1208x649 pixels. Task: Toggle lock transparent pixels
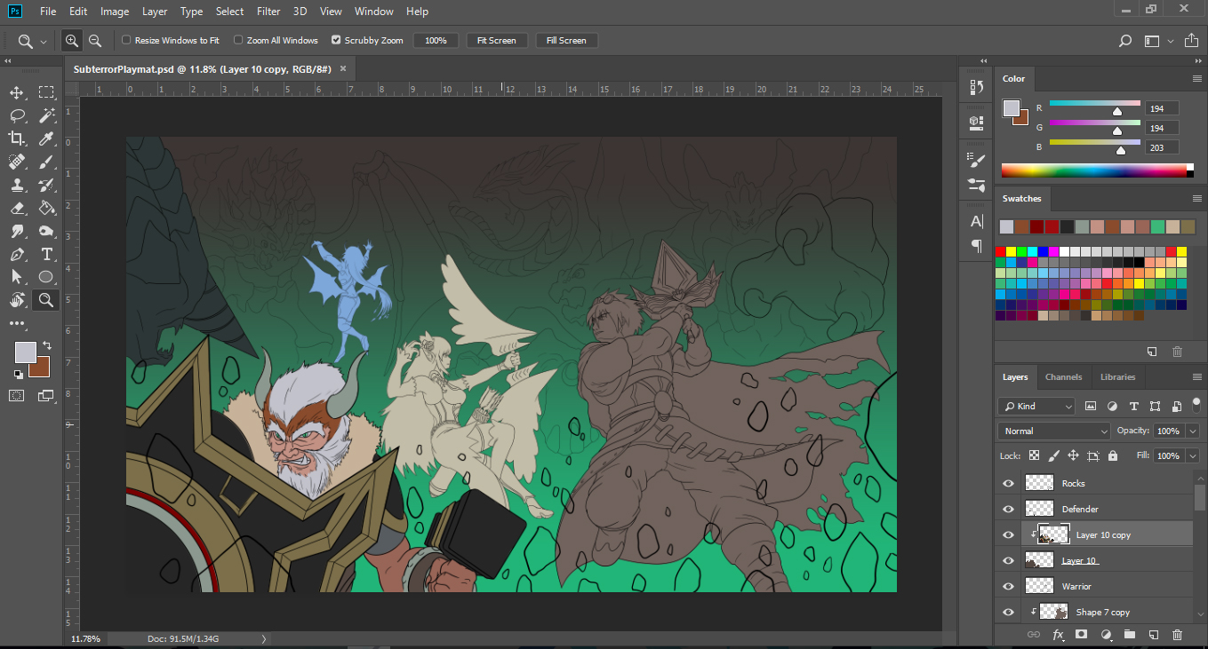pyautogui.click(x=1034, y=455)
